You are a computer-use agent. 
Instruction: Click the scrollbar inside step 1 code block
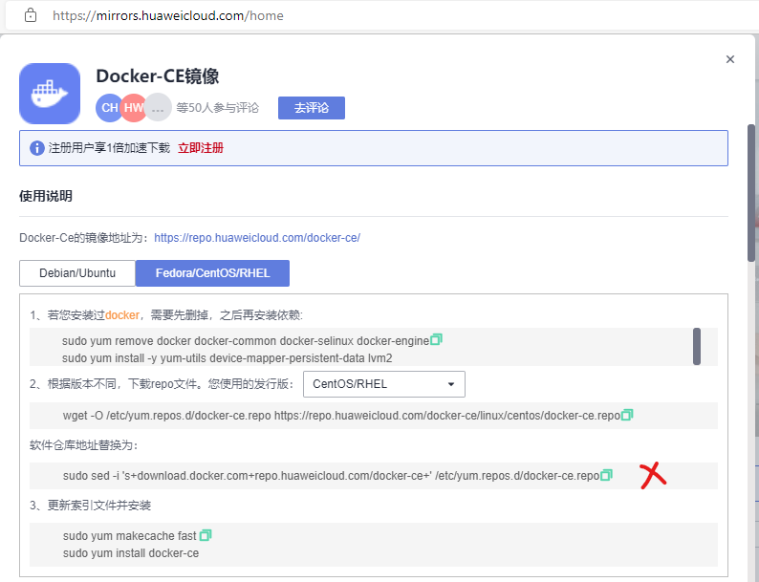point(697,346)
